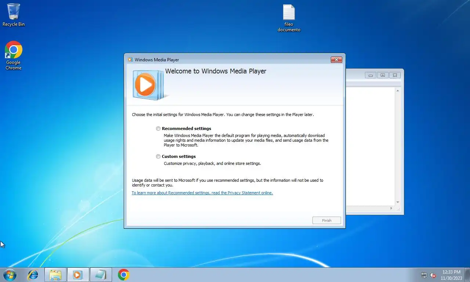The width and height of the screenshot is (470, 282).
Task: Select the Recommended settings radio button
Action: pos(158,129)
